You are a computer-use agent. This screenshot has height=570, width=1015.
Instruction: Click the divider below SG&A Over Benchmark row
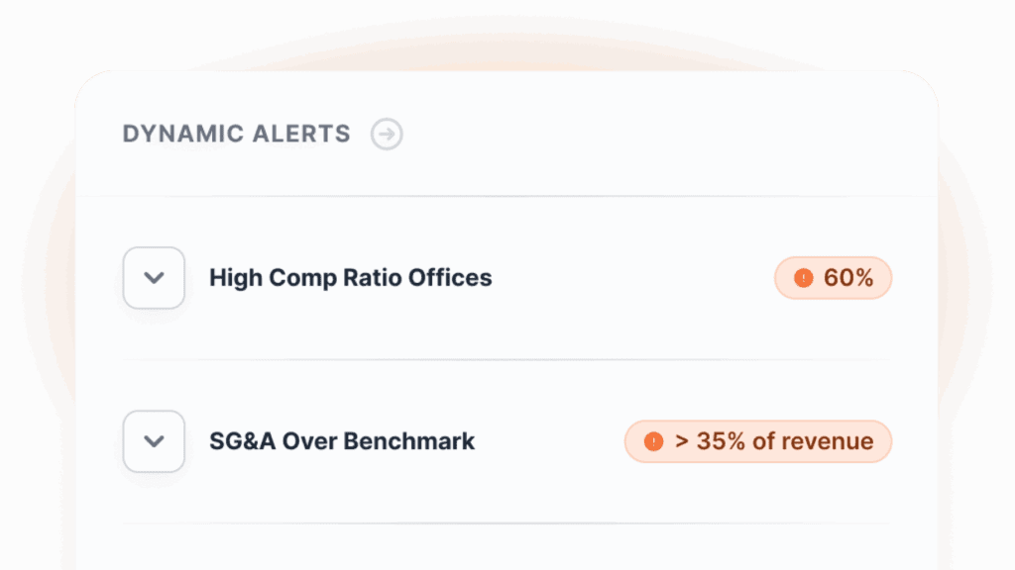506,522
